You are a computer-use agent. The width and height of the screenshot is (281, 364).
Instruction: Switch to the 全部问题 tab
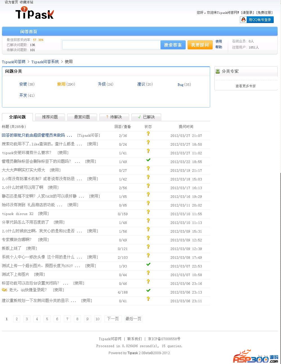[x=17, y=117]
